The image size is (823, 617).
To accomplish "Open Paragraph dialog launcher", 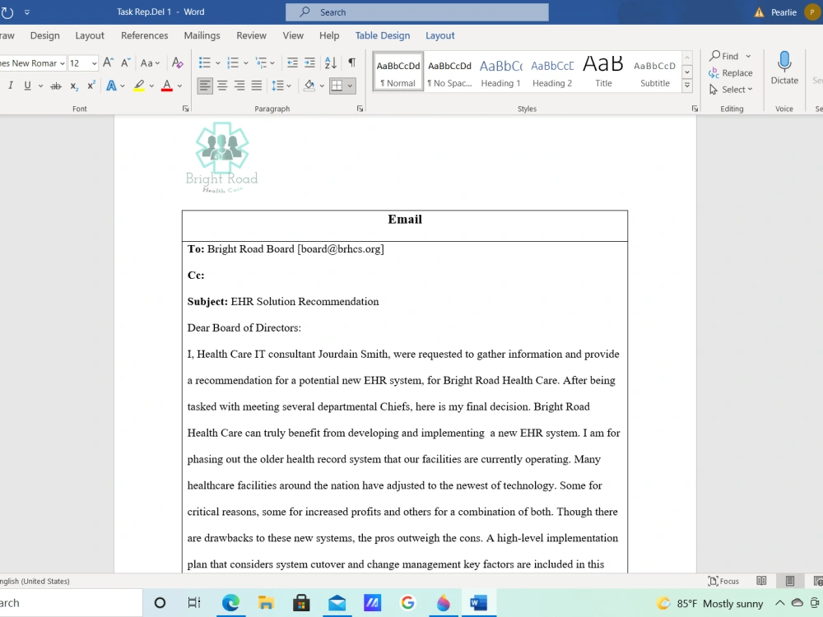I will tap(360, 109).
